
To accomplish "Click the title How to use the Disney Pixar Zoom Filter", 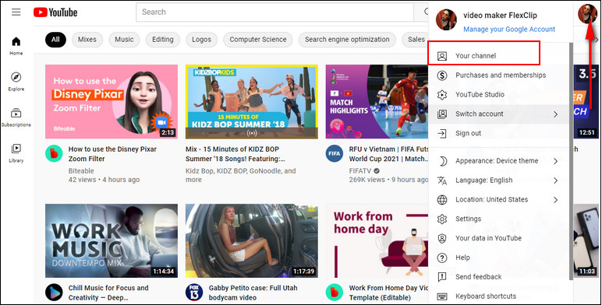I will tap(112, 154).
